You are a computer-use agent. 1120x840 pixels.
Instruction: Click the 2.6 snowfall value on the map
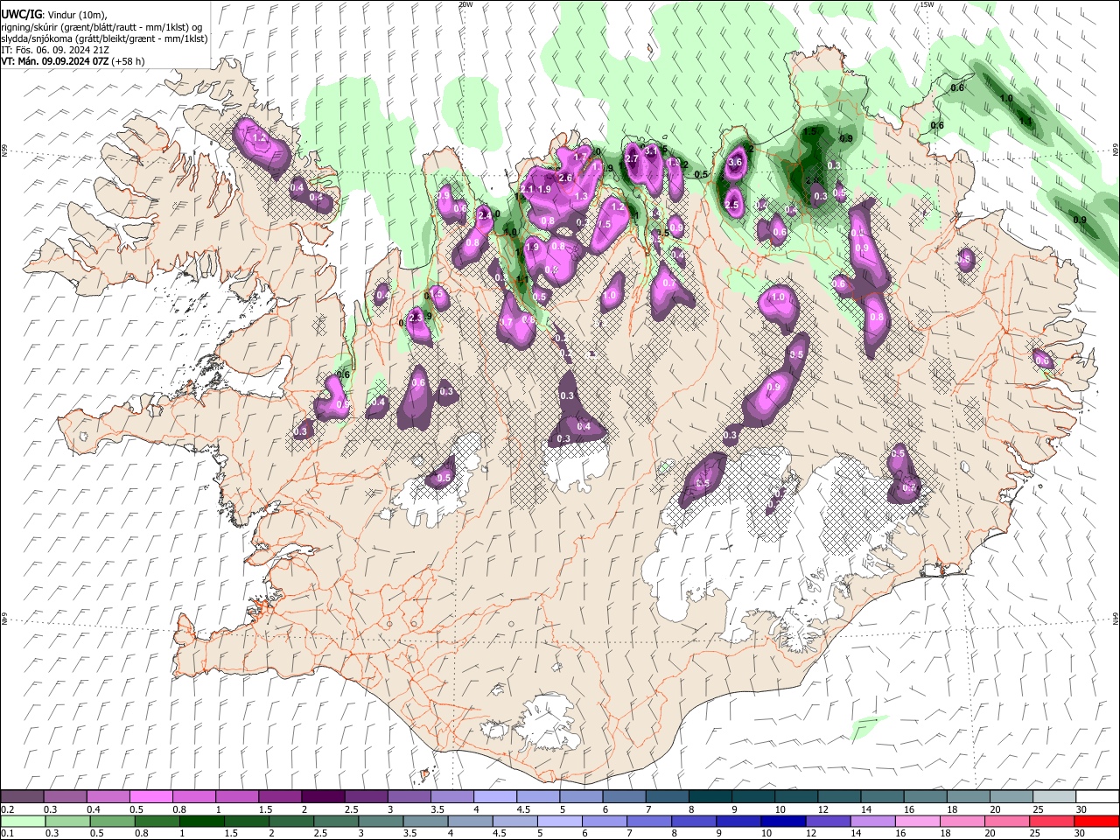565,178
